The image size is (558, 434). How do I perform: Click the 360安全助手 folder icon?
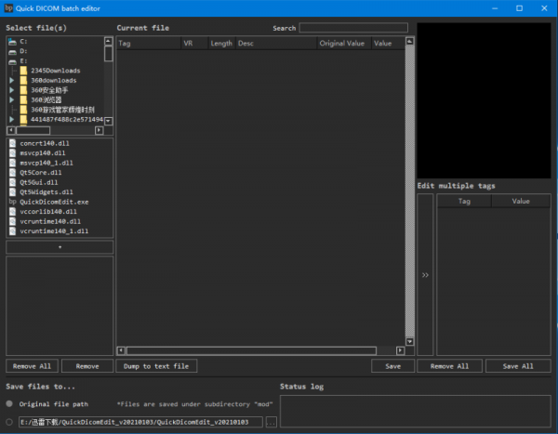pos(23,90)
